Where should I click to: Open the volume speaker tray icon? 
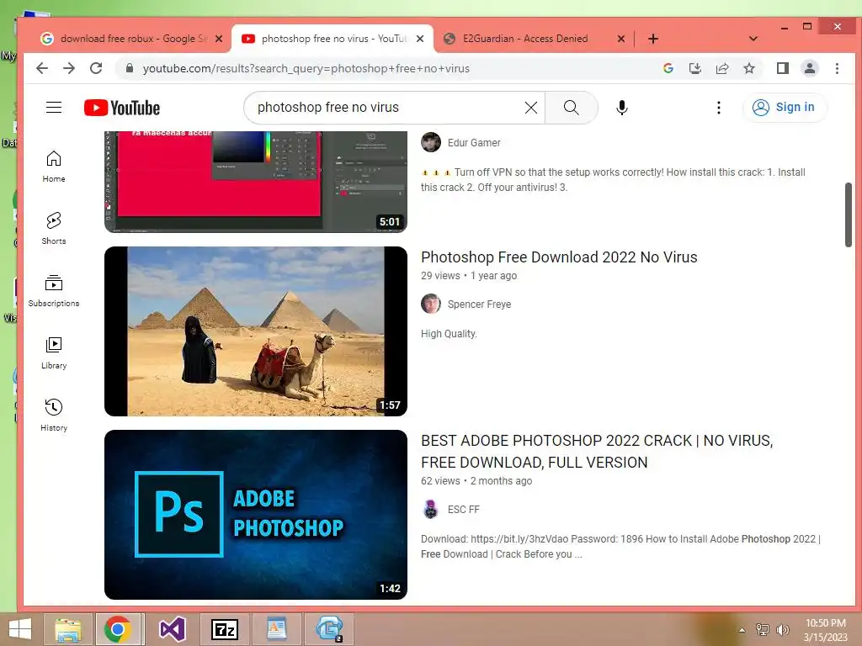782,630
